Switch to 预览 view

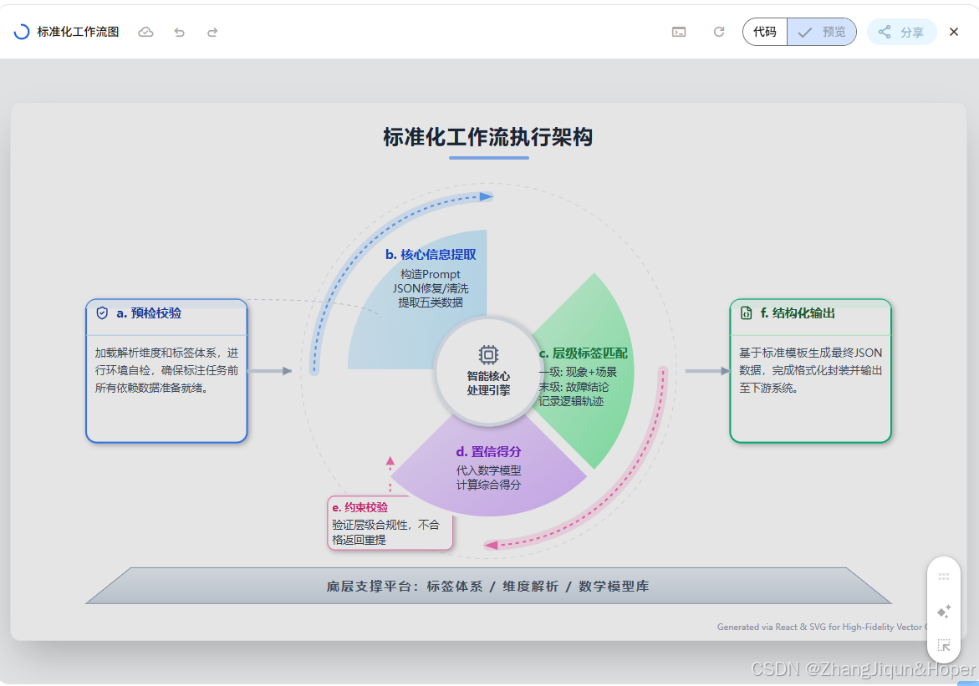822,32
